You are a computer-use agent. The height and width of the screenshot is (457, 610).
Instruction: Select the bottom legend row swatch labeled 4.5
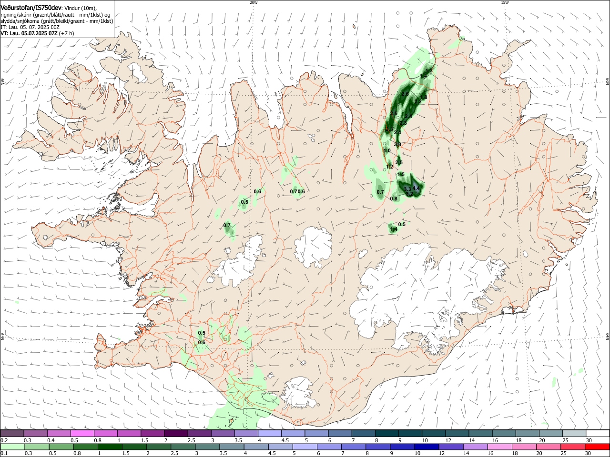point(280,447)
